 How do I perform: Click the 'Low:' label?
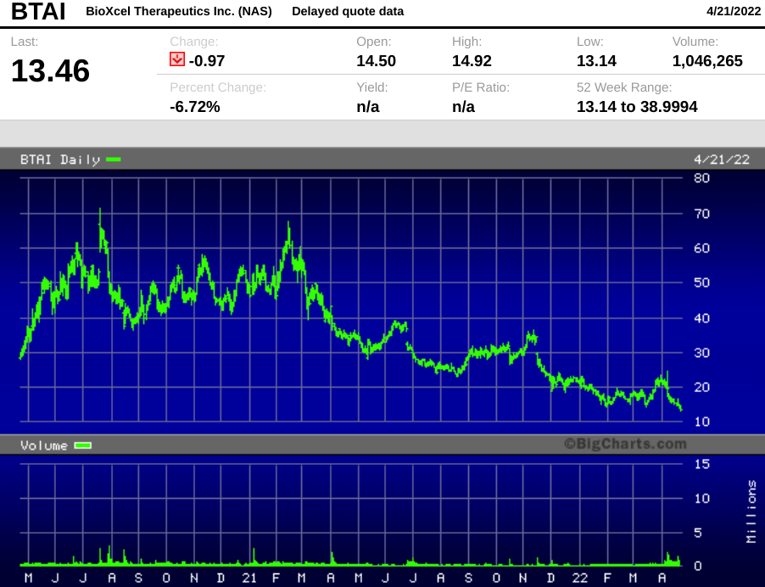click(589, 42)
